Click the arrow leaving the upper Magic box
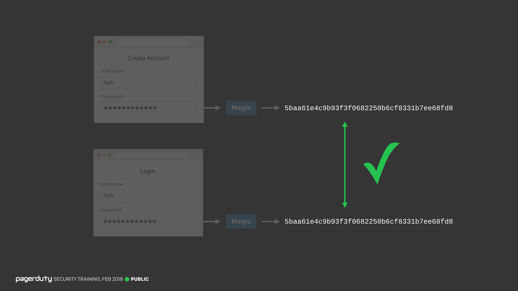Screen dimensions: 518x291 pos(271,108)
